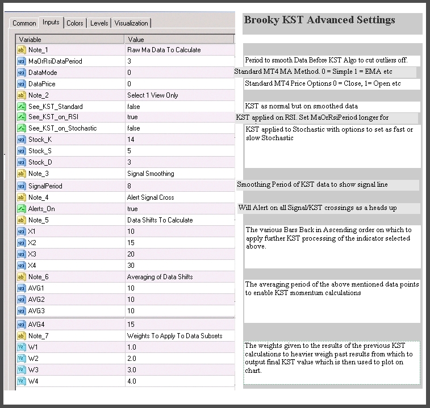Image resolution: width=430 pixels, height=408 pixels.
Task: Select the SignalPeriod value 8
Action: pos(180,186)
